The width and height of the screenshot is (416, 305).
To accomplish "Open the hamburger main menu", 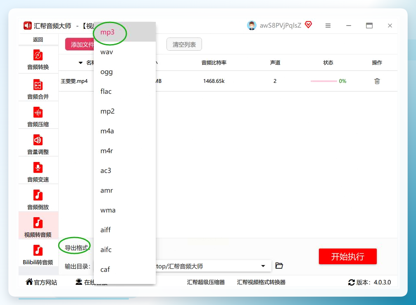I will point(328,26).
